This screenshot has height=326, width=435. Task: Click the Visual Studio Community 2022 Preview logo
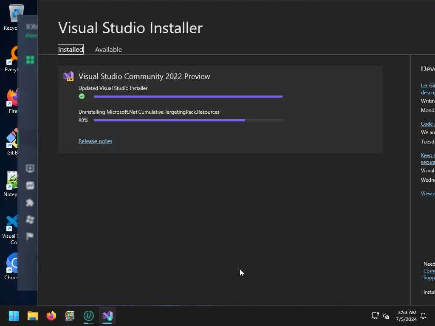click(x=68, y=76)
